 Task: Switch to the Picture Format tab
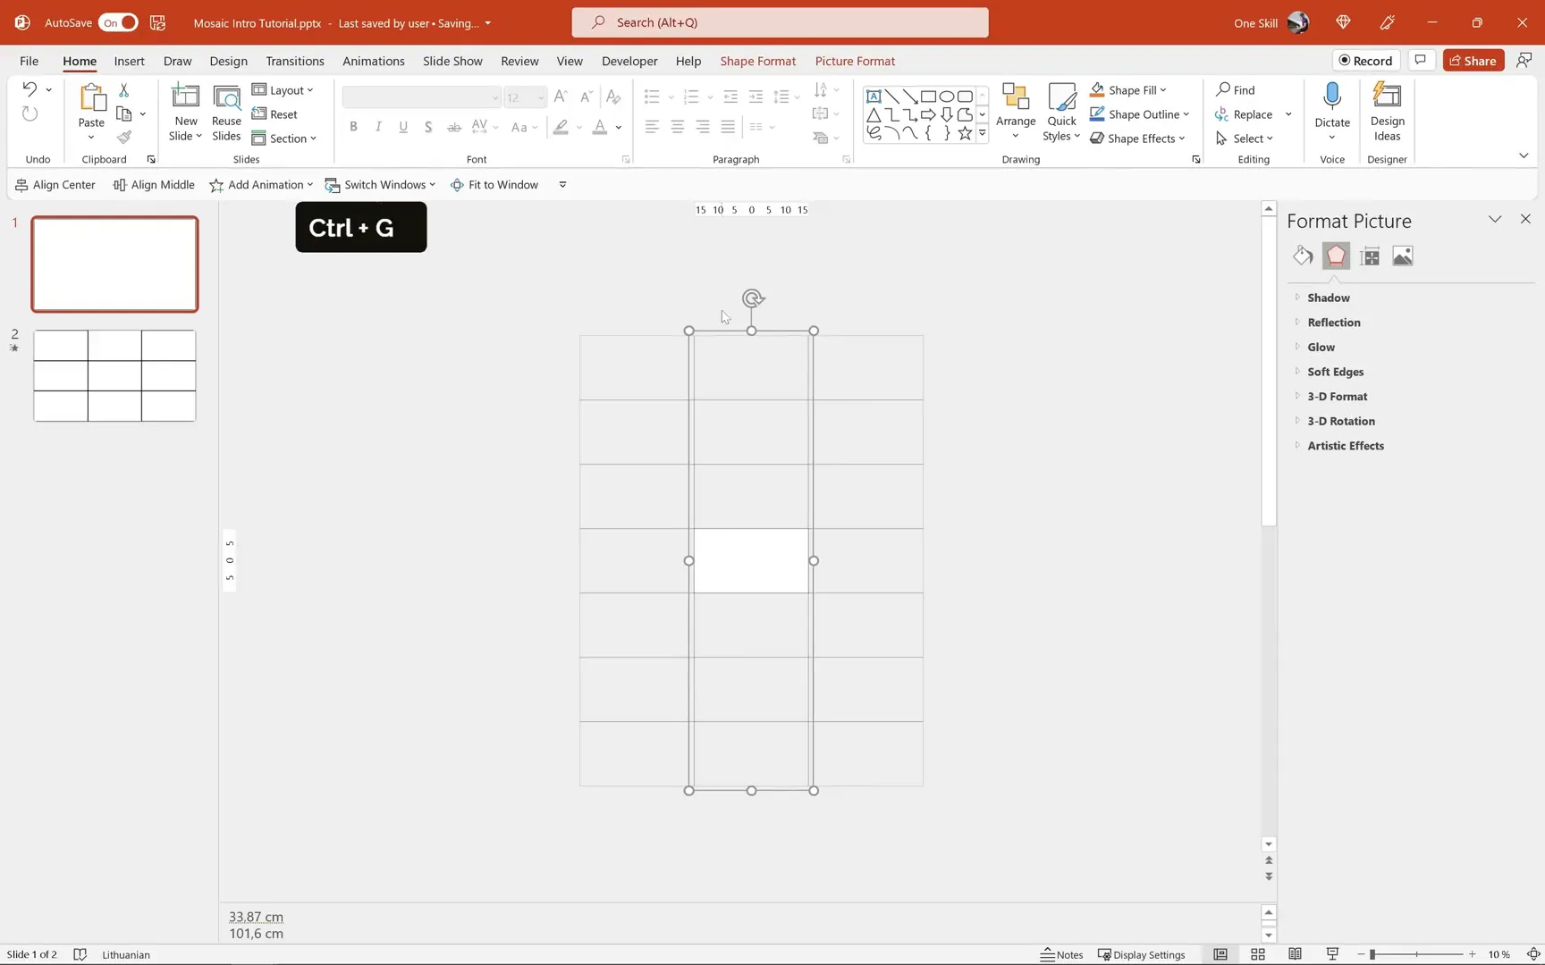pyautogui.click(x=855, y=61)
